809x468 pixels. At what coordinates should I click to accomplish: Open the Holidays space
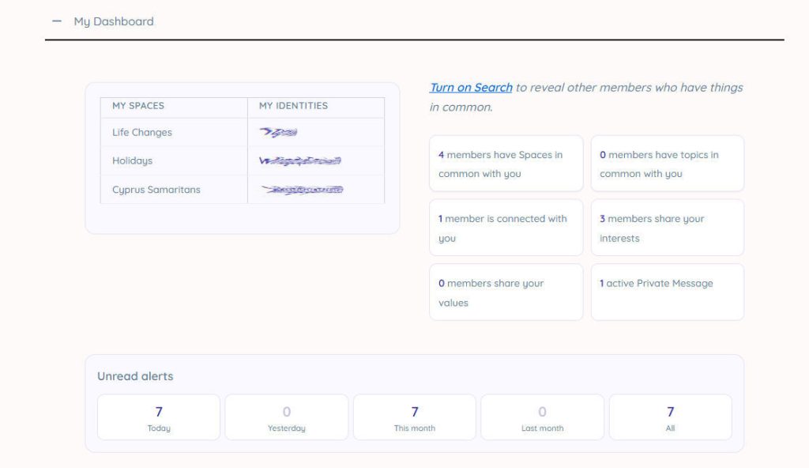132,160
